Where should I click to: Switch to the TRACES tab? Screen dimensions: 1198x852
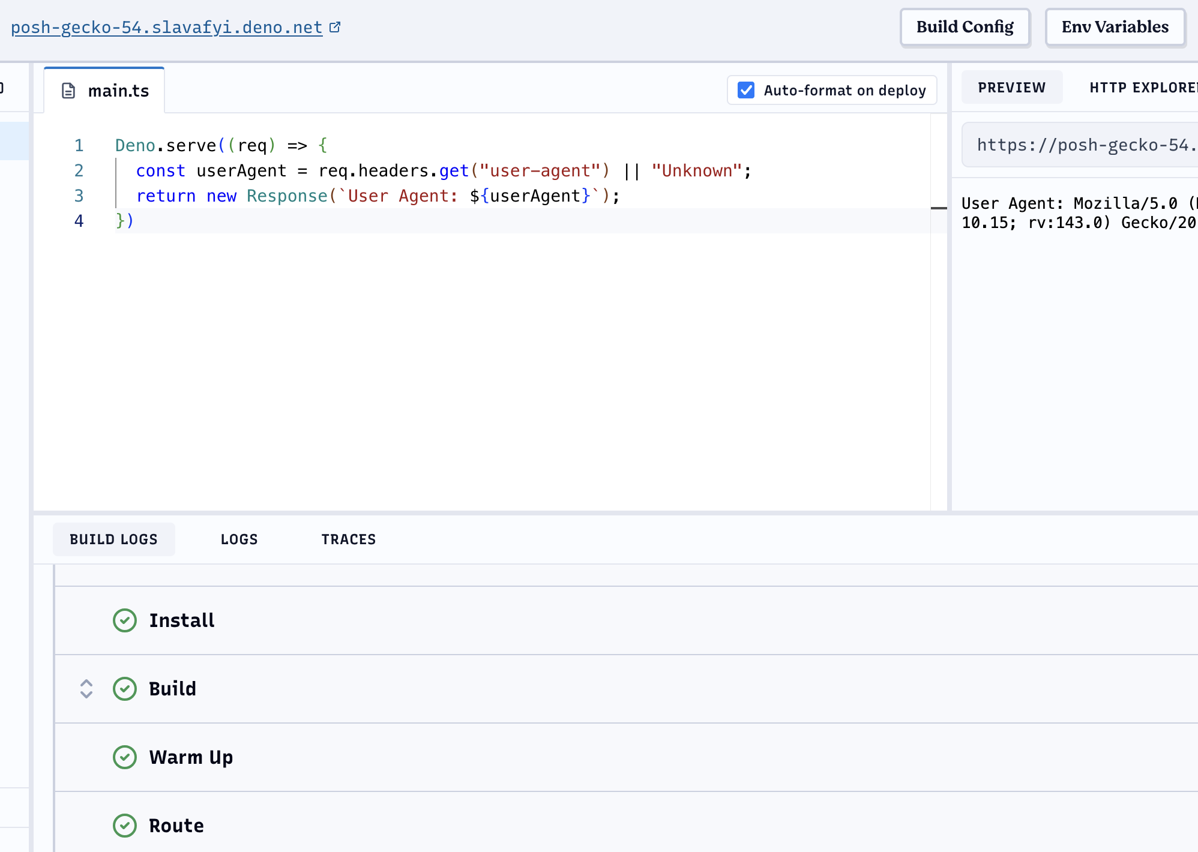(348, 539)
